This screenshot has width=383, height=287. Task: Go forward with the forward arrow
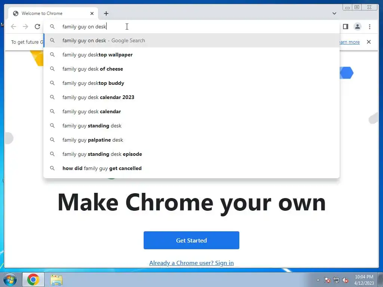pos(25,27)
